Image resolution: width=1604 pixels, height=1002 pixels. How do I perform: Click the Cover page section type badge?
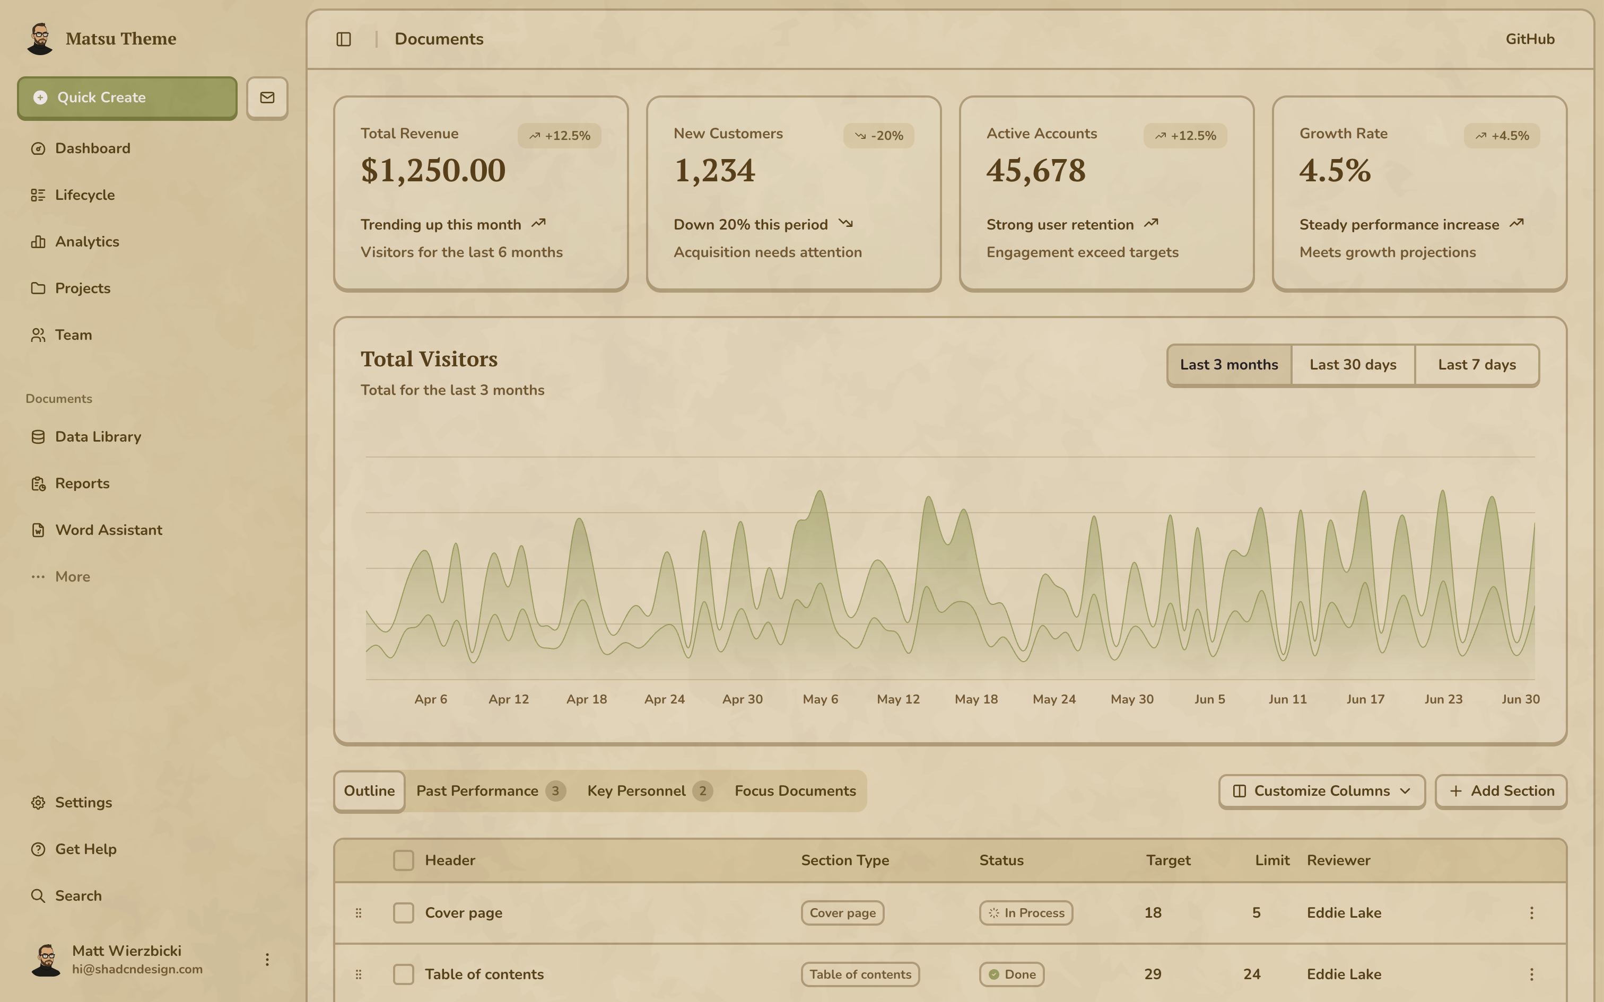pyautogui.click(x=842, y=913)
